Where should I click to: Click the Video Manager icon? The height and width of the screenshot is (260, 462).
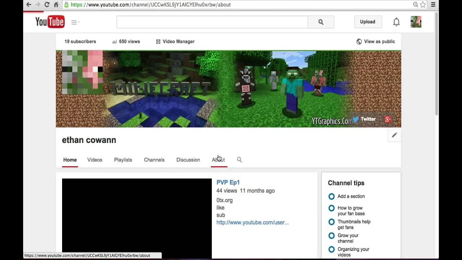coord(158,42)
